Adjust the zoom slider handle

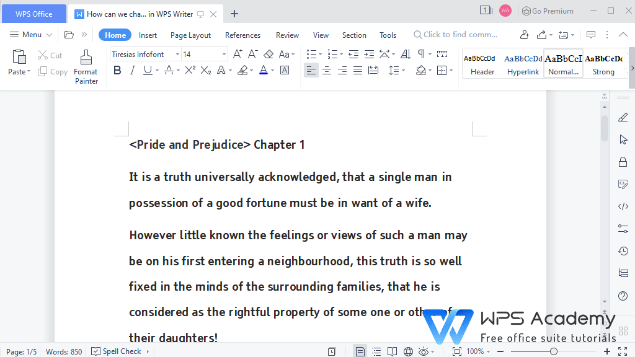pos(554,351)
